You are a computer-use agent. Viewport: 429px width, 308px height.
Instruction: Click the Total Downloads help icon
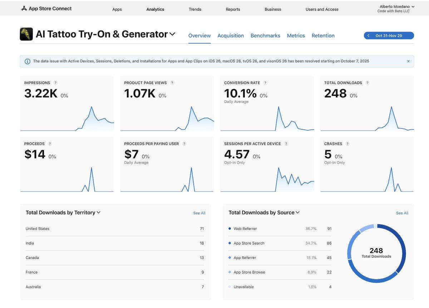coord(368,83)
